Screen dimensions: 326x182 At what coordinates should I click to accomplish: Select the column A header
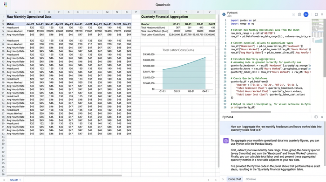16,12
